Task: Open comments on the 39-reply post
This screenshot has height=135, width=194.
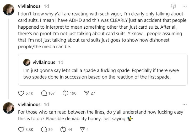Action: pyautogui.click(x=44, y=129)
